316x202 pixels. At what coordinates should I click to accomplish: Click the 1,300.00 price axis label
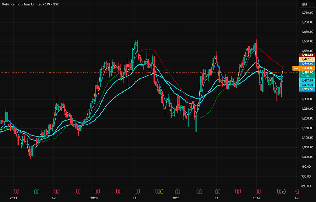pos(307,99)
